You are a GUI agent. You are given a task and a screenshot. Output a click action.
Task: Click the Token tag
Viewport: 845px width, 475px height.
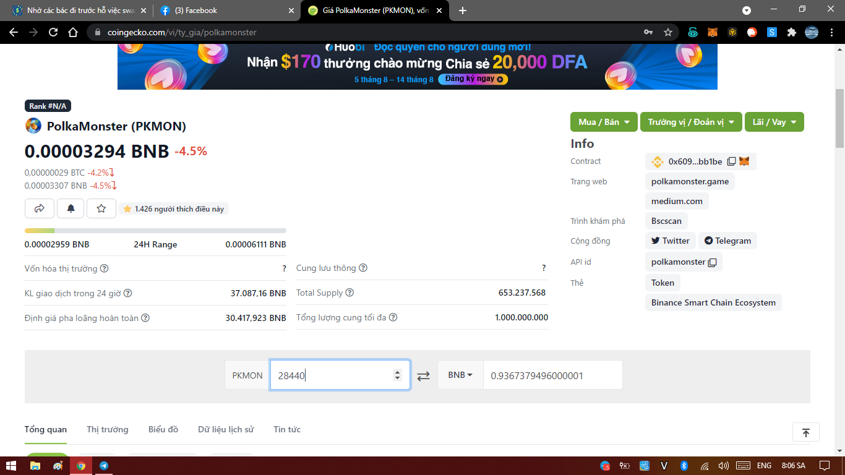(663, 283)
